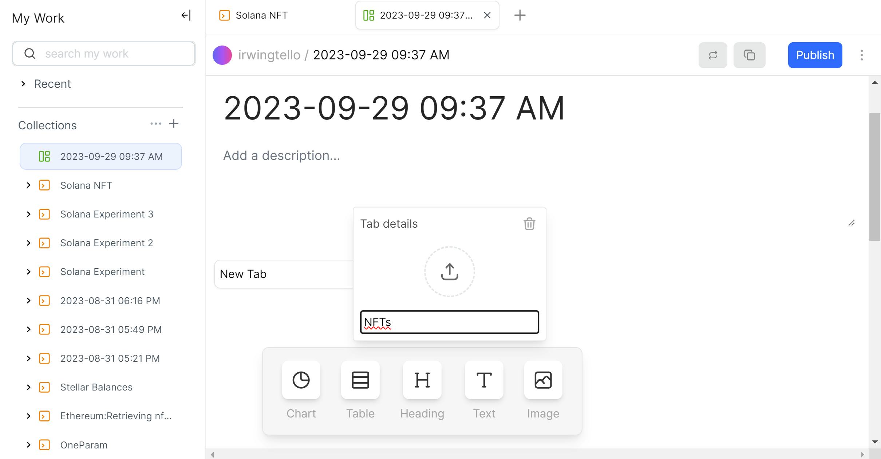Click the Table icon to insert table
This screenshot has width=881, height=459.
tap(360, 380)
